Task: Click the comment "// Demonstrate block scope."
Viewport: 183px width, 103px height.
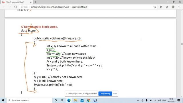Action: (39, 27)
